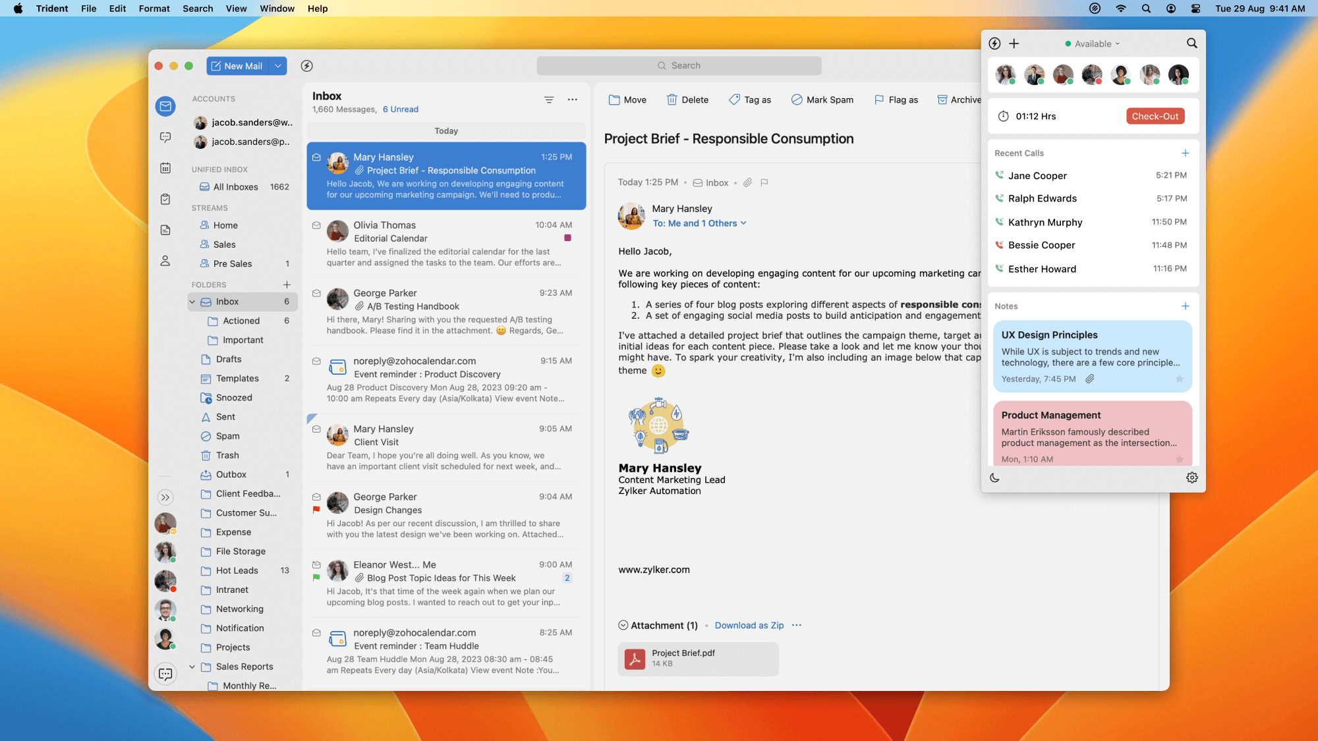
Task: Toggle read status of George Parker A/B Testing email
Action: click(x=316, y=293)
